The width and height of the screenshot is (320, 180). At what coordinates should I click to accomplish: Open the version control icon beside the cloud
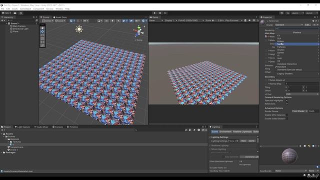[21, 13]
